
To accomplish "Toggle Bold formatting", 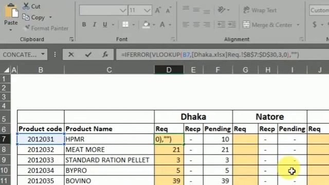I will click(84, 25).
